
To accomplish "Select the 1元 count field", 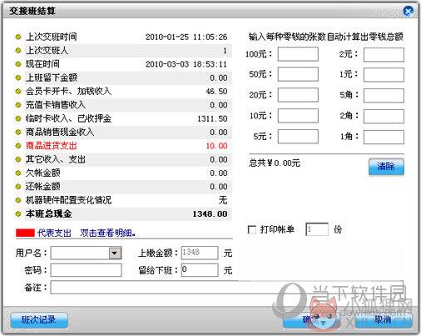I will [x=384, y=75].
